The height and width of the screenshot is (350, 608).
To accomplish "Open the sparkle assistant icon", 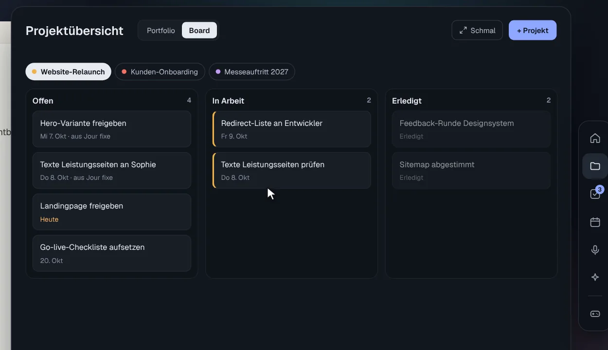I will click(x=595, y=277).
